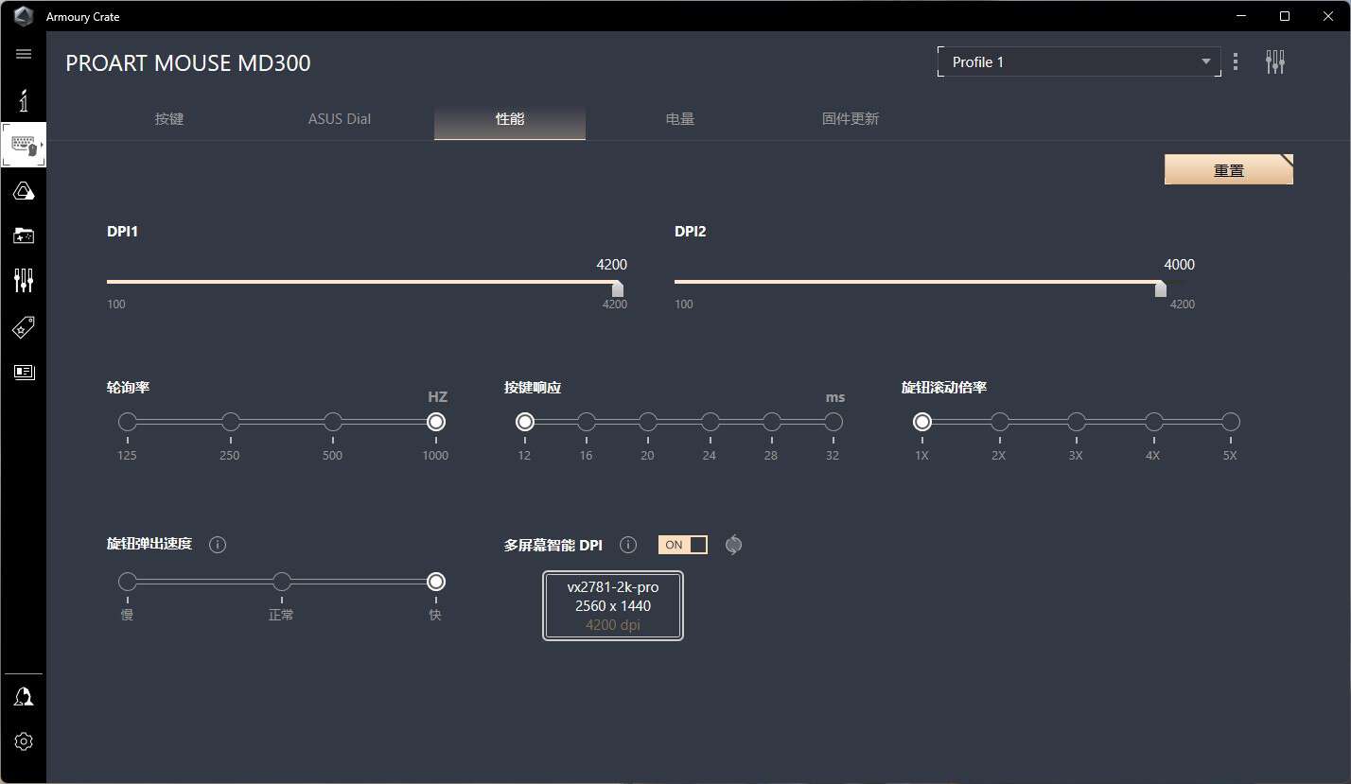Set button response to 16 ms
Image resolution: width=1351 pixels, height=784 pixels.
pos(587,422)
